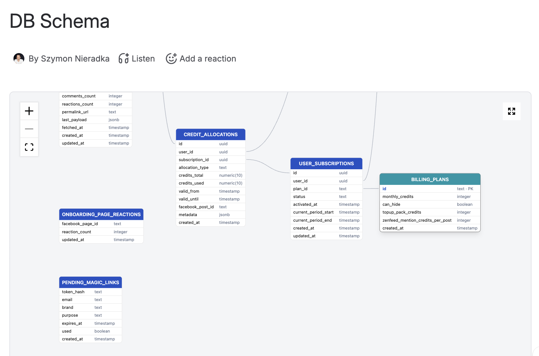Click last_payload jsonb field row
Image resolution: width=539 pixels, height=356 pixels.
tap(96, 120)
